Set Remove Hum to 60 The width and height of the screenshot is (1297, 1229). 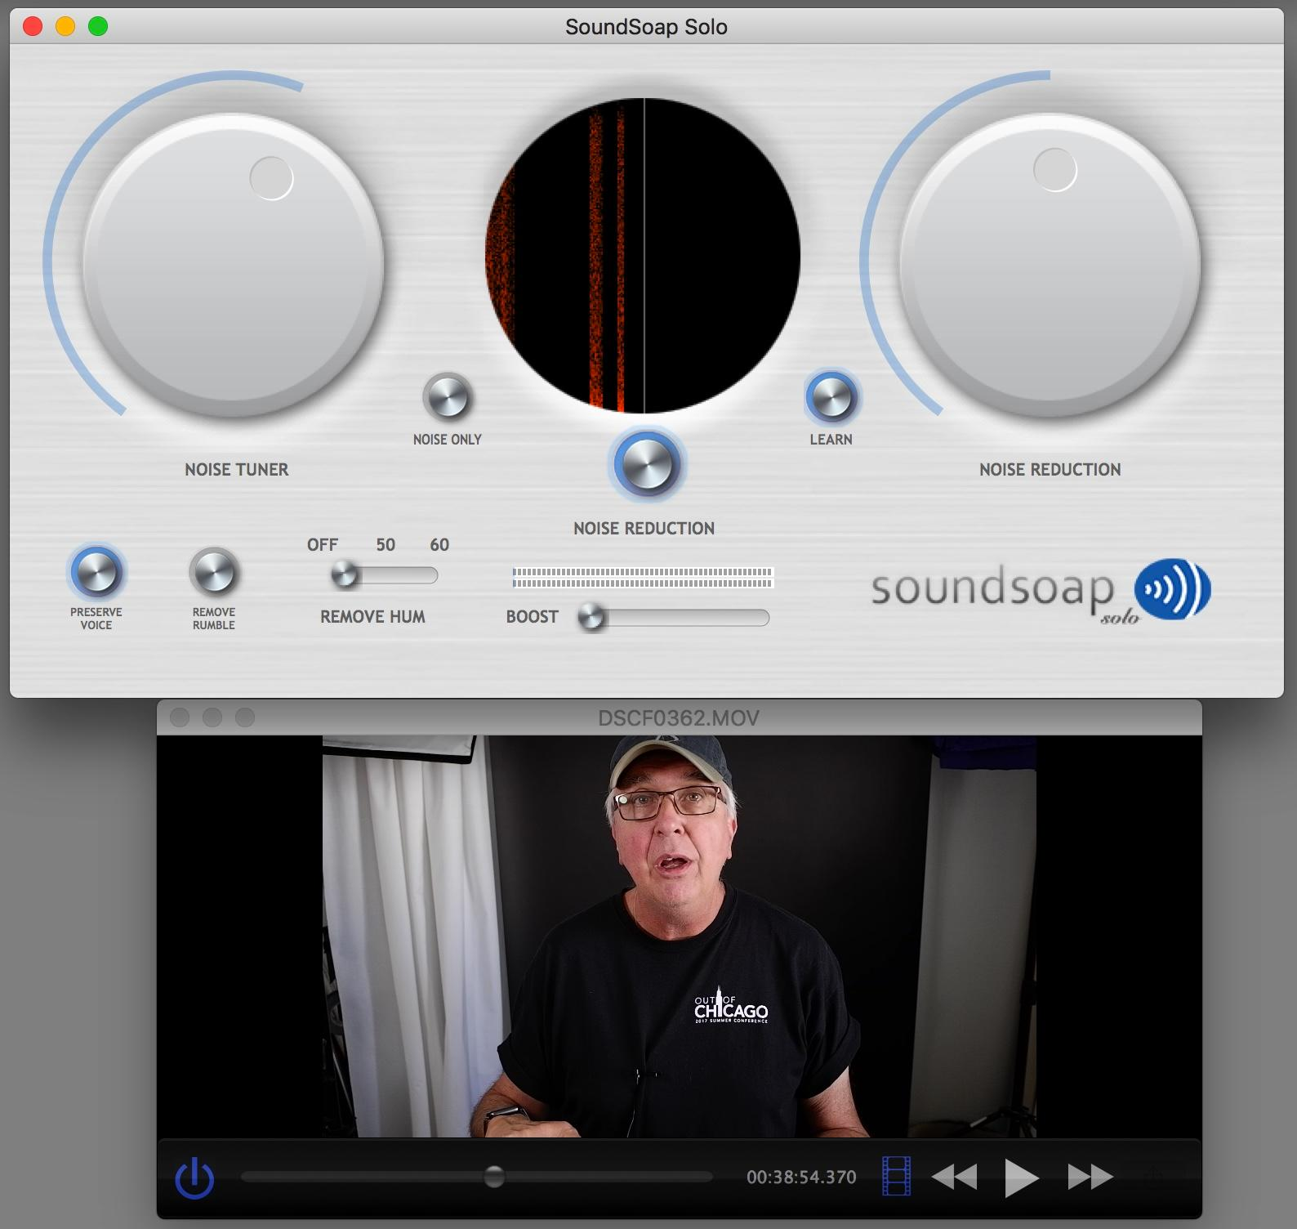click(439, 545)
